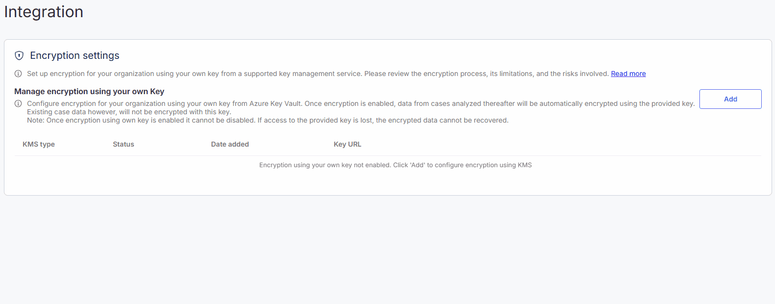The height and width of the screenshot is (304, 775).
Task: Sort by the KMS type column header
Action: (39, 144)
